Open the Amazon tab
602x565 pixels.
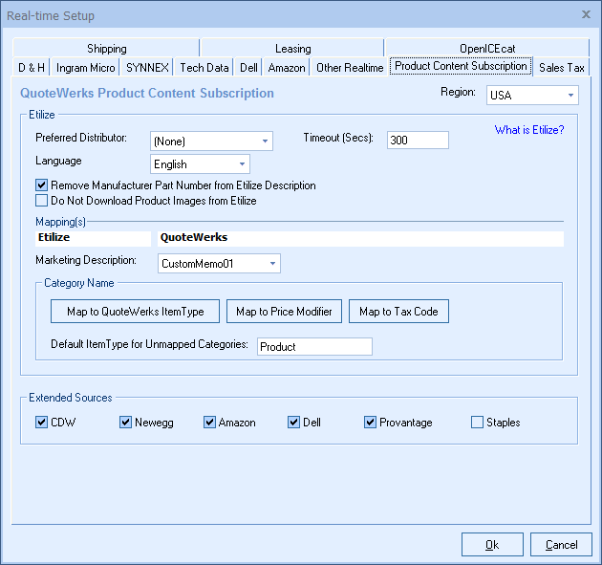tap(287, 68)
